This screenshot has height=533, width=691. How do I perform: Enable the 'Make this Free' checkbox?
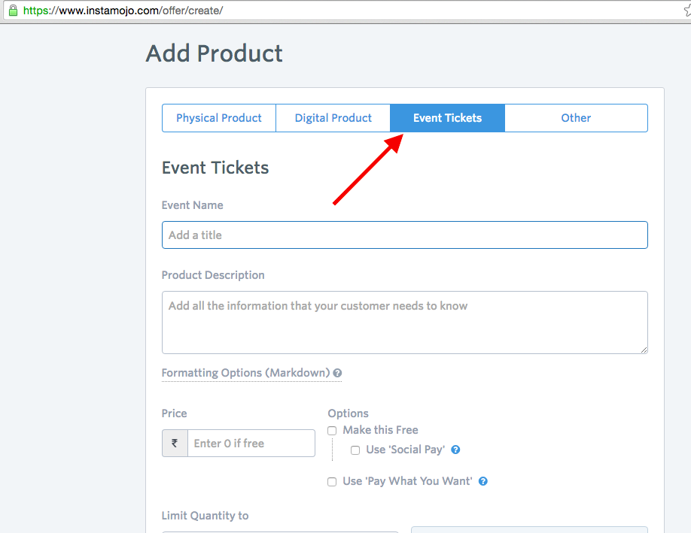click(332, 431)
